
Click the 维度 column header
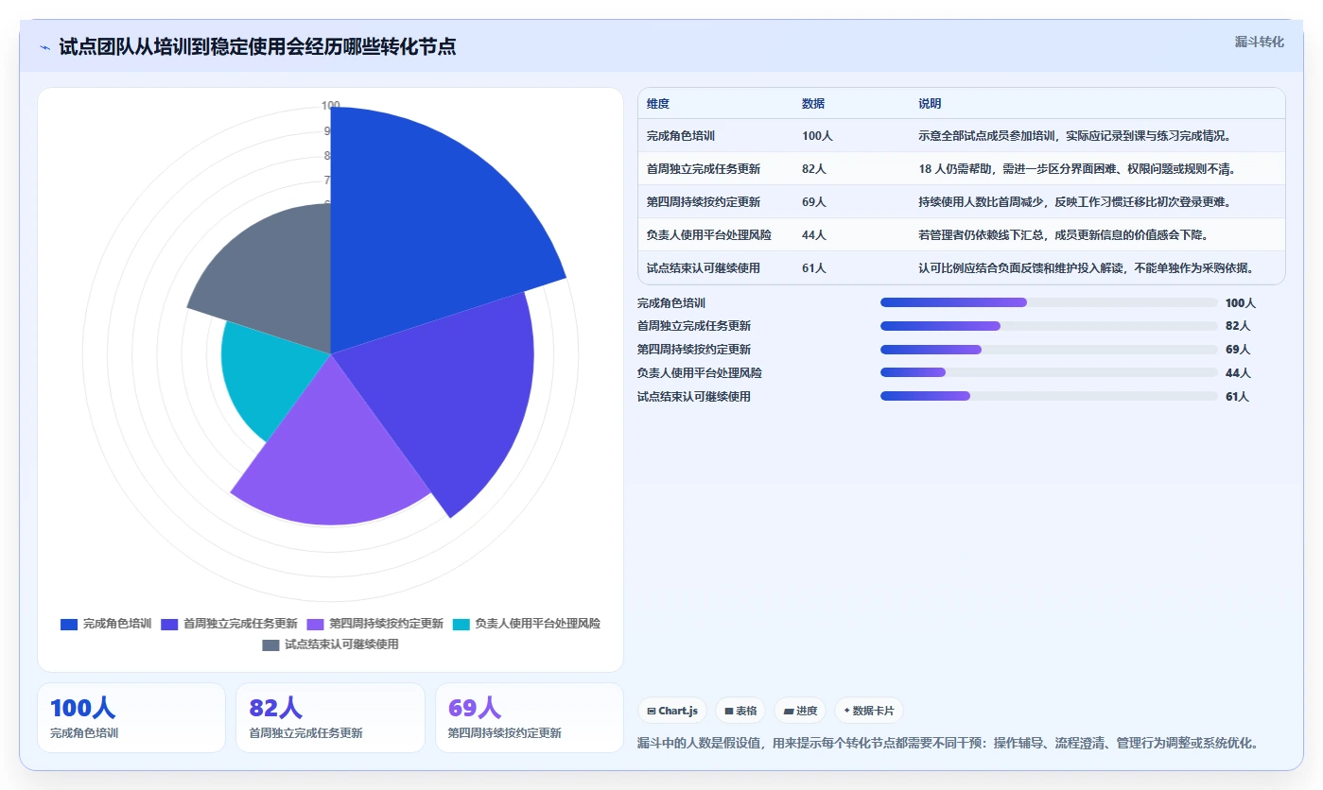point(658,104)
